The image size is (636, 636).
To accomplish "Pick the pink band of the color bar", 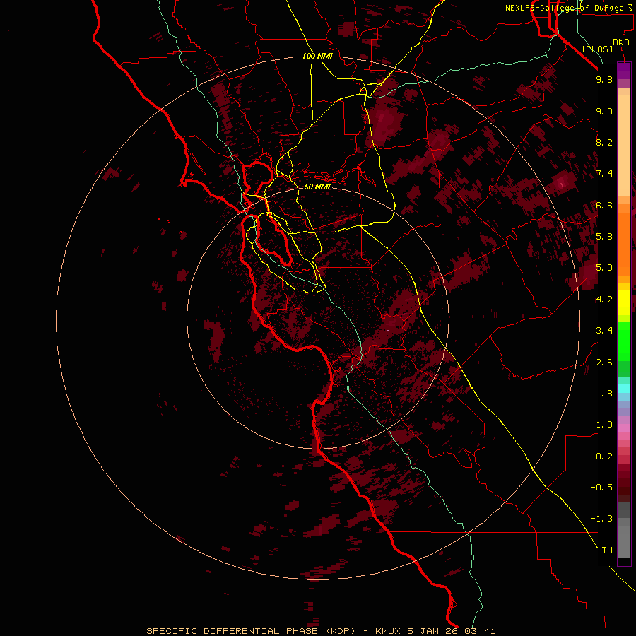I will pos(624,428).
